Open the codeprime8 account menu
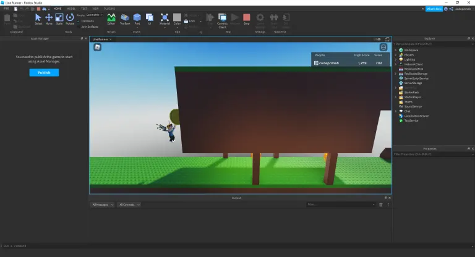The image size is (475, 257). (x=464, y=9)
